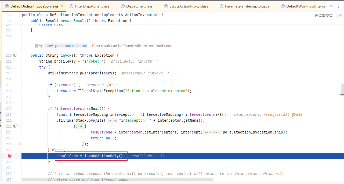Open the editor tab options (three dots) menu

point(339,6)
